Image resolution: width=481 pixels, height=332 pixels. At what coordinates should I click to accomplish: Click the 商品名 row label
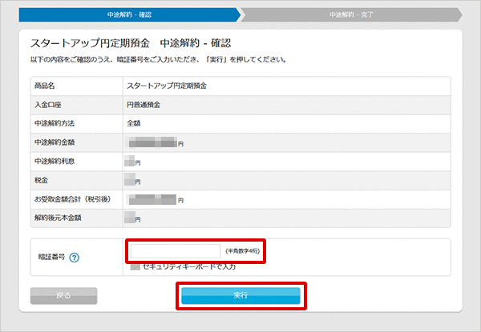pyautogui.click(x=46, y=85)
